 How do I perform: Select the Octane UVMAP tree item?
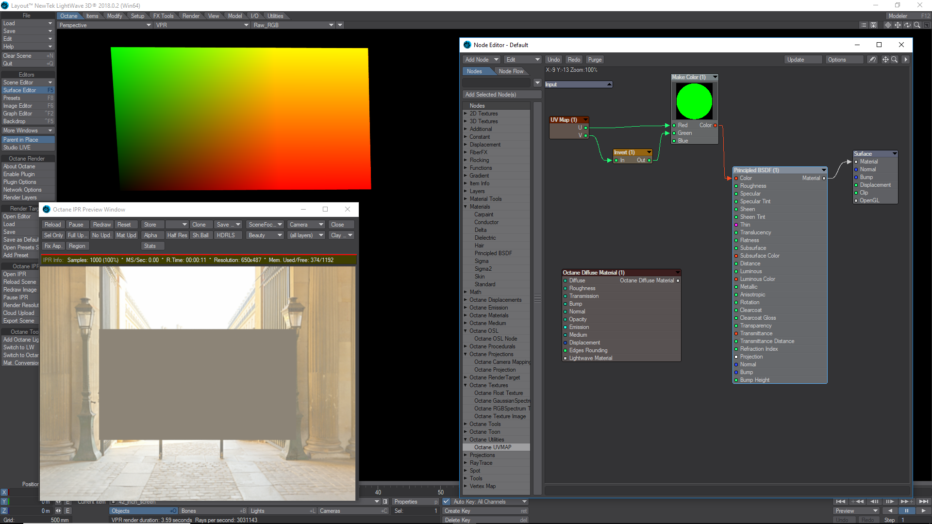coord(493,447)
